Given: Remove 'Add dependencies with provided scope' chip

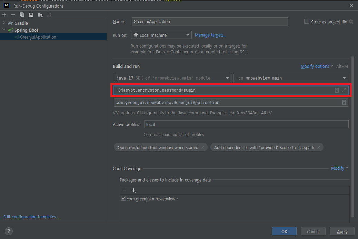Looking at the screenshot, I should [318, 147].
